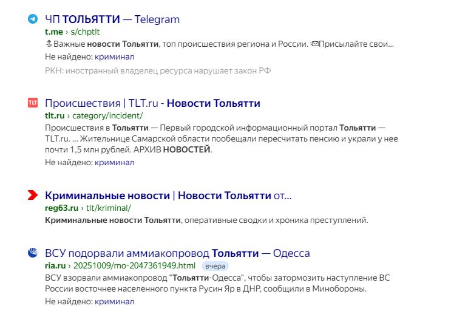Image resolution: width=451 pixels, height=328 pixels.
Task: Click the s/chptlt URL path
Action: [86, 31]
